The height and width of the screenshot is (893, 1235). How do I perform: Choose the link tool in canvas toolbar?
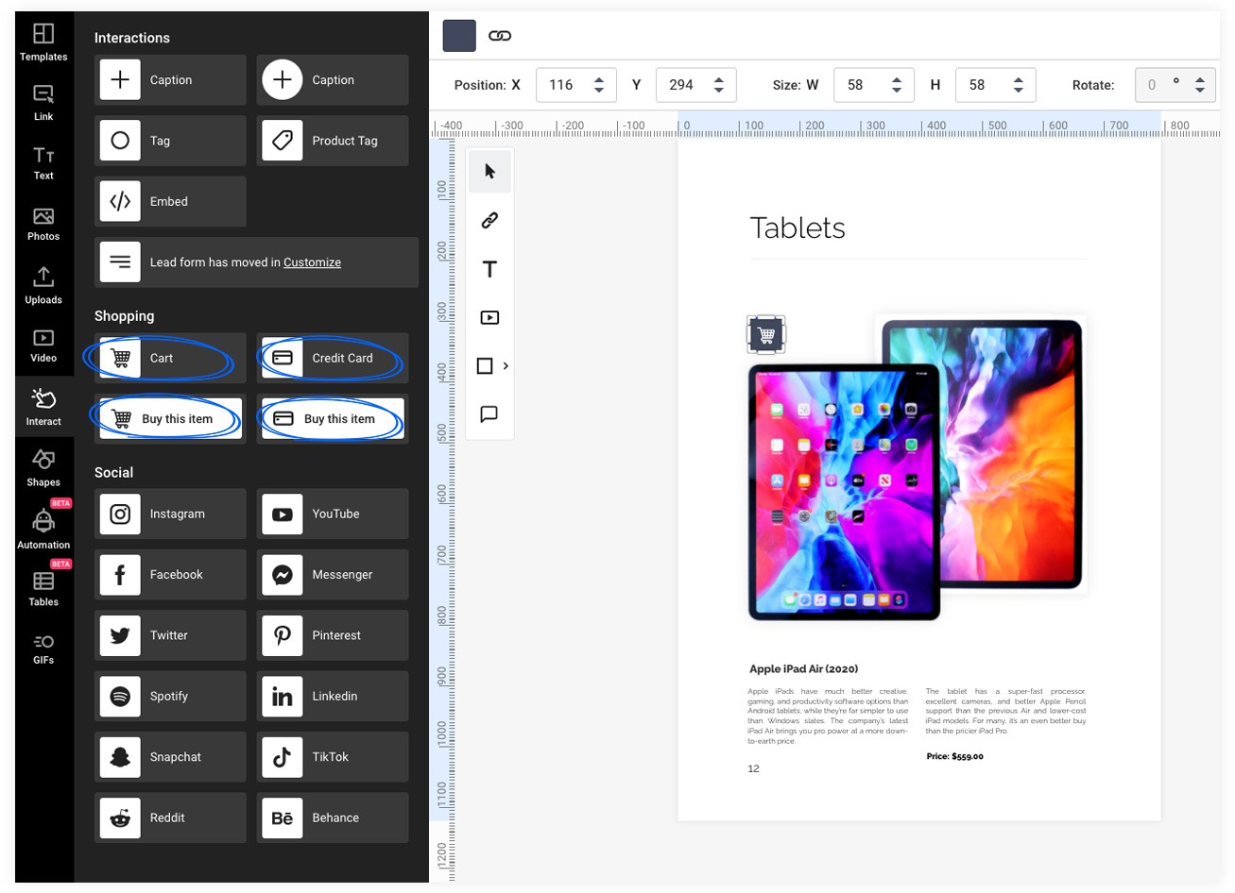coord(489,220)
